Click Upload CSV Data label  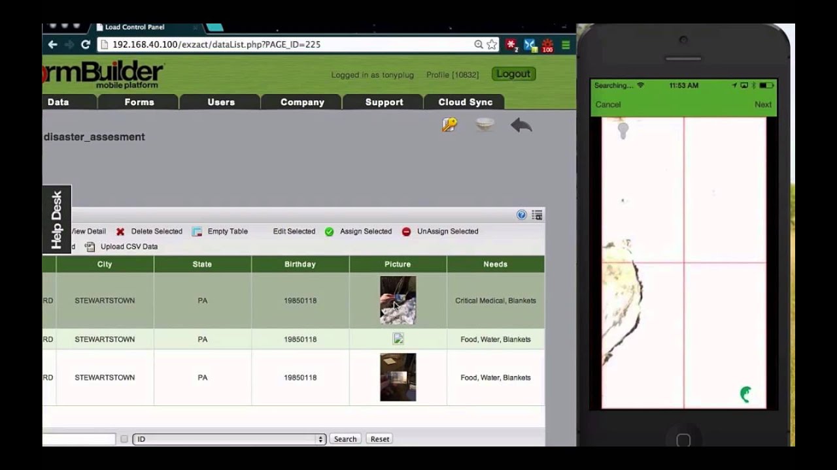129,247
